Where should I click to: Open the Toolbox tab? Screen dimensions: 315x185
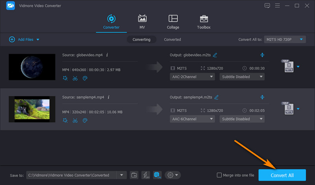(x=204, y=22)
